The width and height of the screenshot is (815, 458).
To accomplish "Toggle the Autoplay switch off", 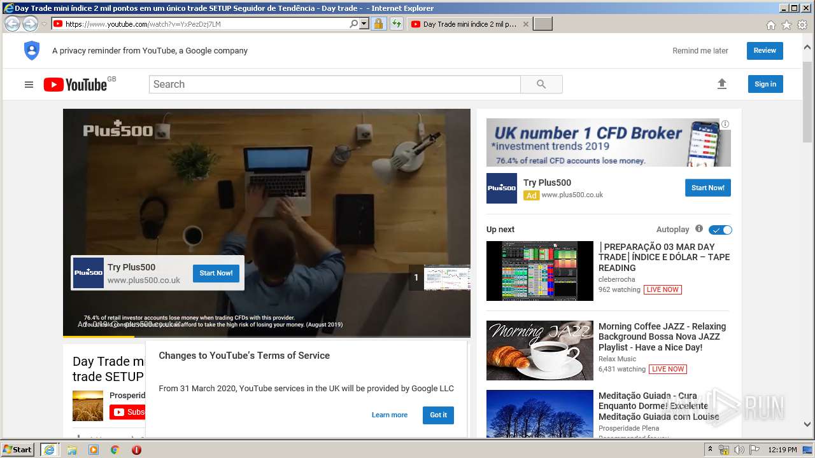I will pyautogui.click(x=721, y=230).
